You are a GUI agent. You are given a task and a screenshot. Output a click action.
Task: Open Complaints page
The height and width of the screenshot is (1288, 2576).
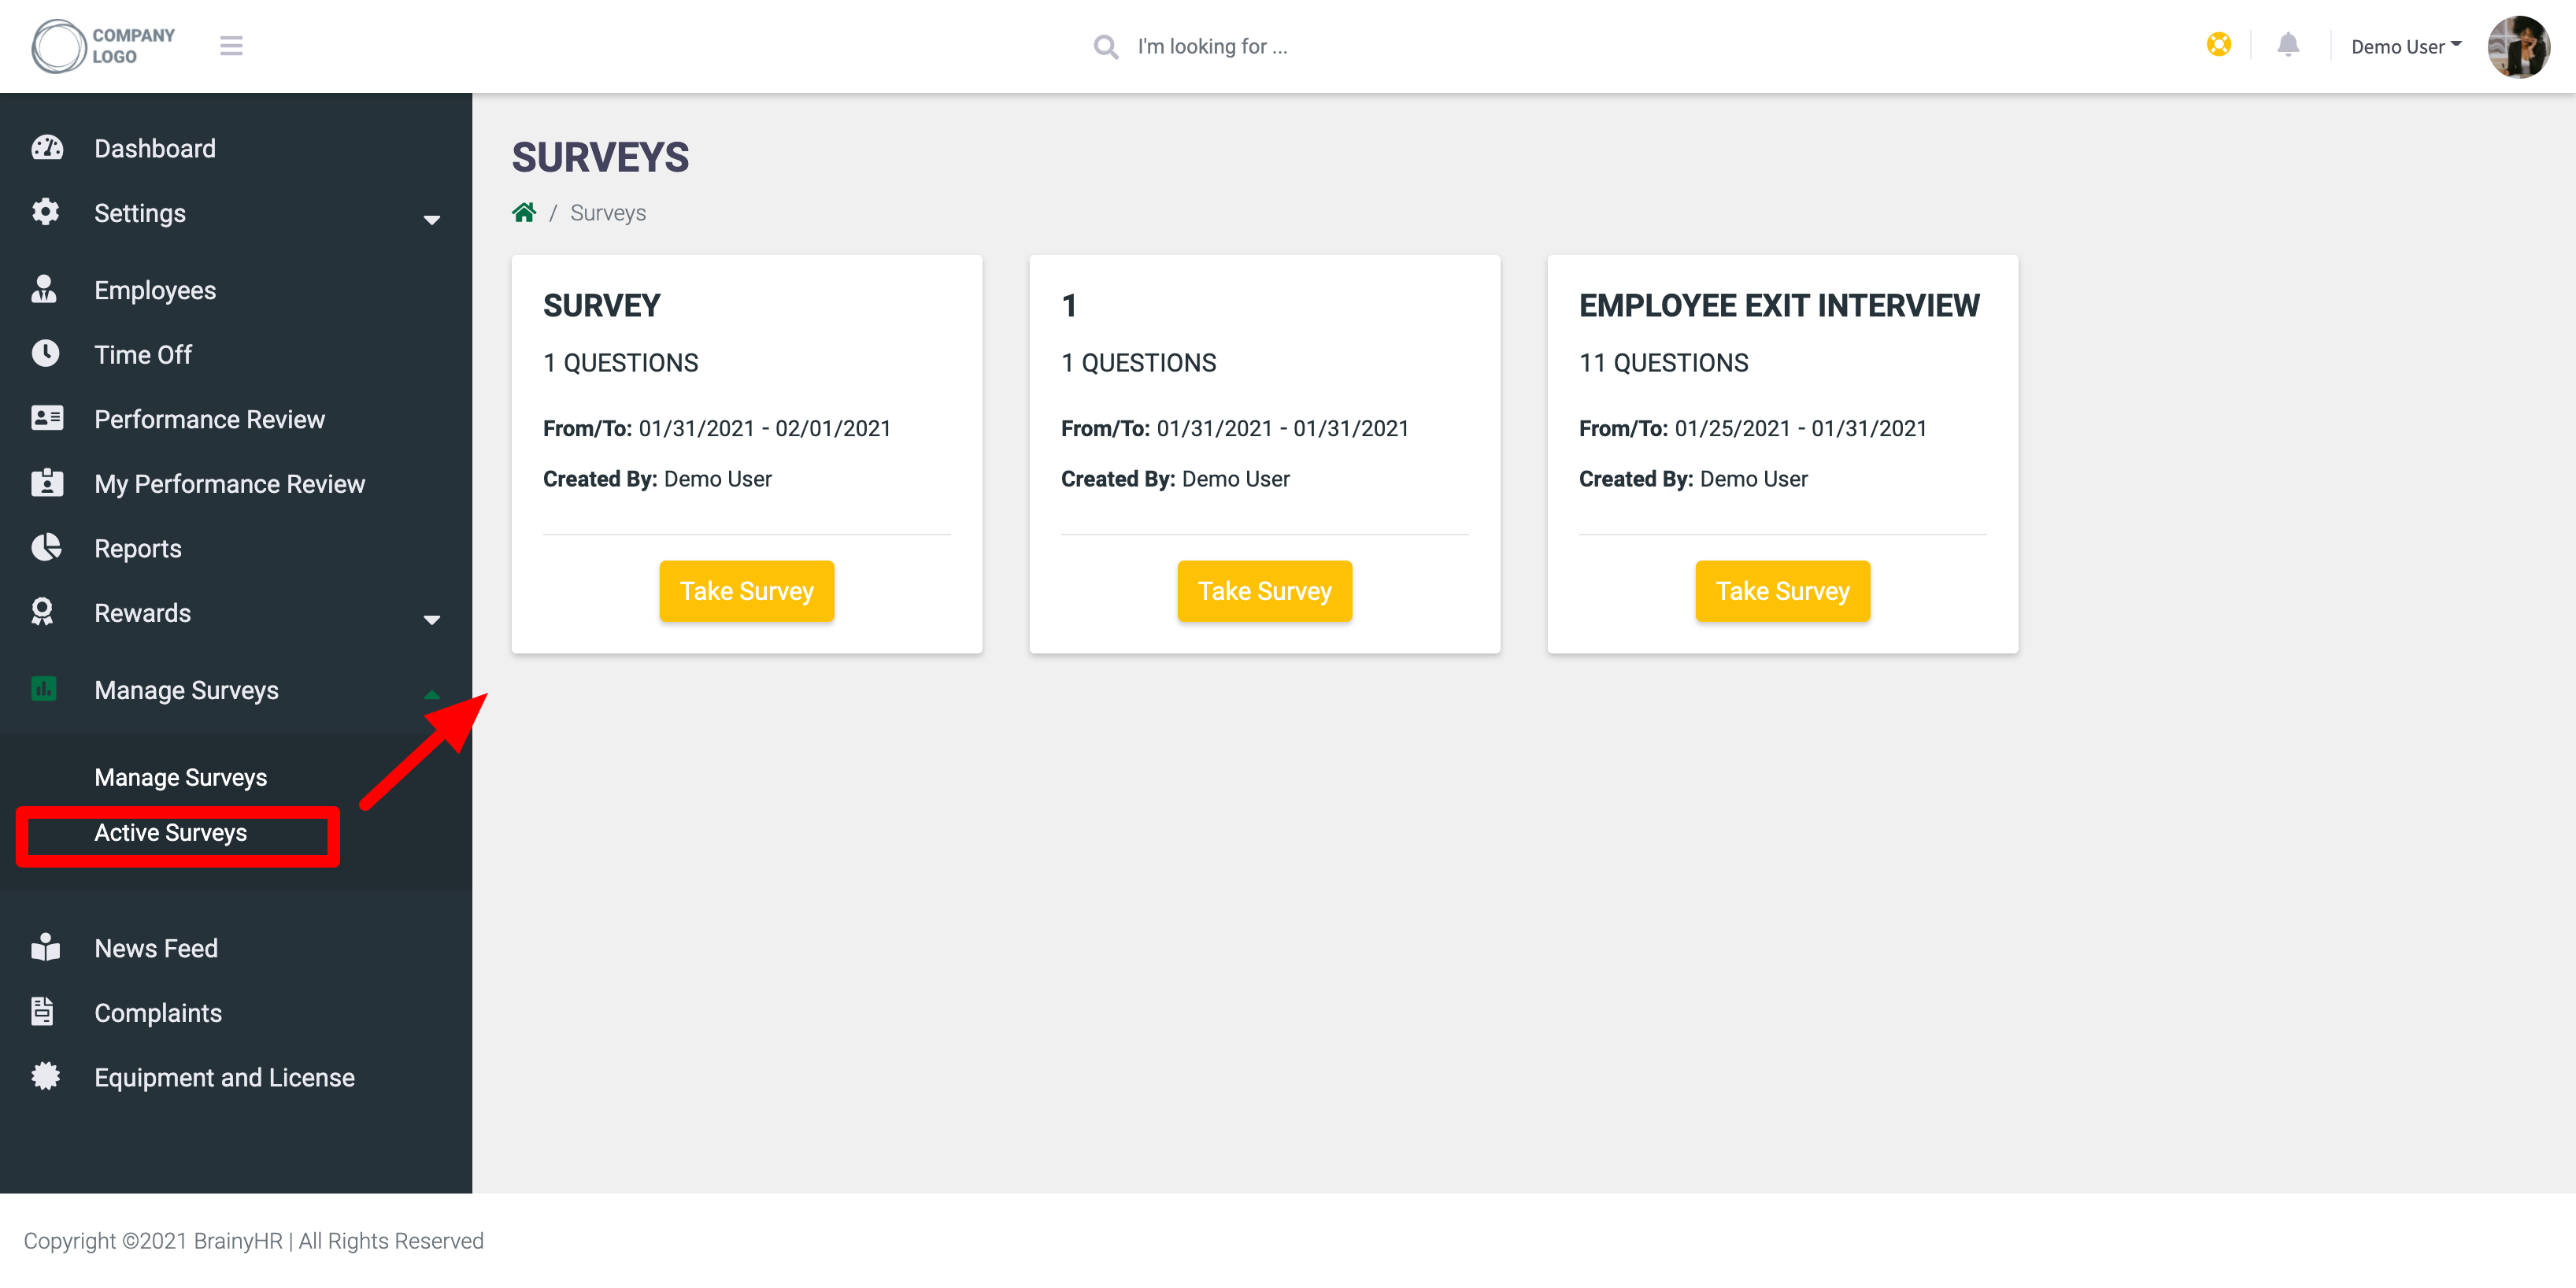pyautogui.click(x=158, y=1013)
